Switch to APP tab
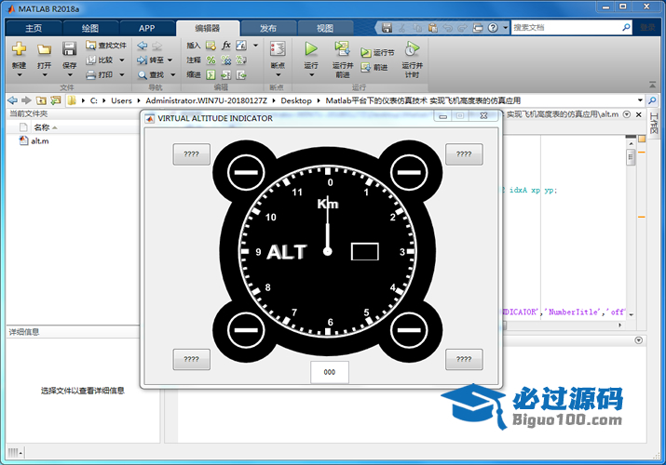Image resolution: width=666 pixels, height=465 pixels. pyautogui.click(x=146, y=29)
